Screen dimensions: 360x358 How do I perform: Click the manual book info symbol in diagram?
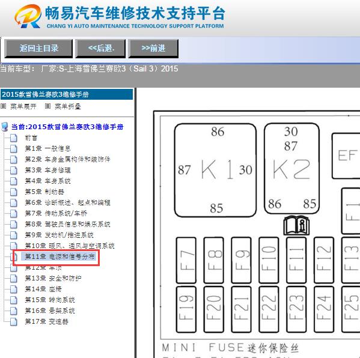(x=296, y=225)
